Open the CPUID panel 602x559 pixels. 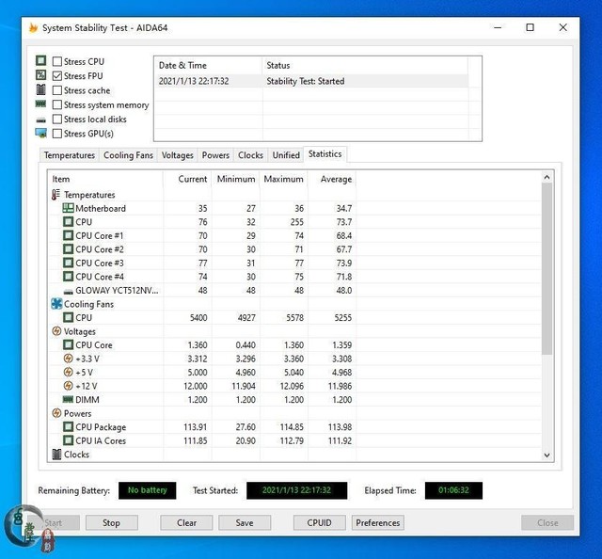point(320,523)
